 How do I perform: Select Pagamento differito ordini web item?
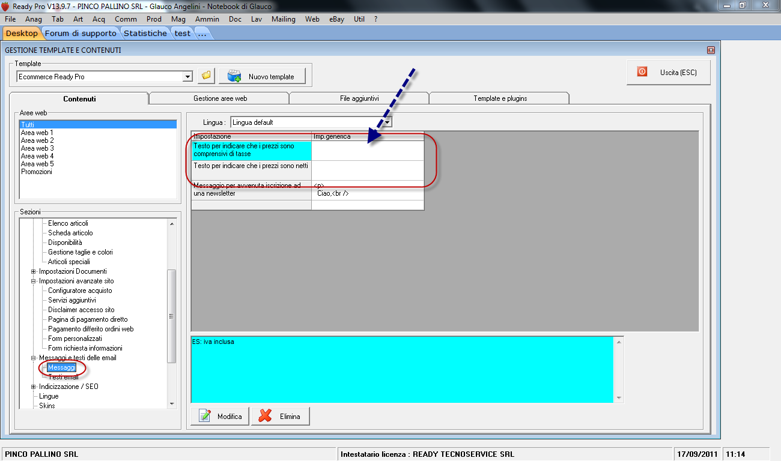[x=91, y=329]
